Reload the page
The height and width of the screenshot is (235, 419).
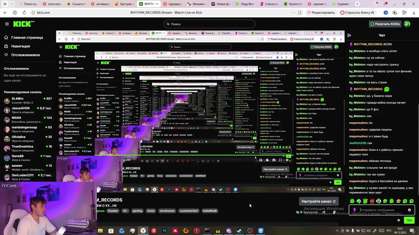click(x=25, y=12)
